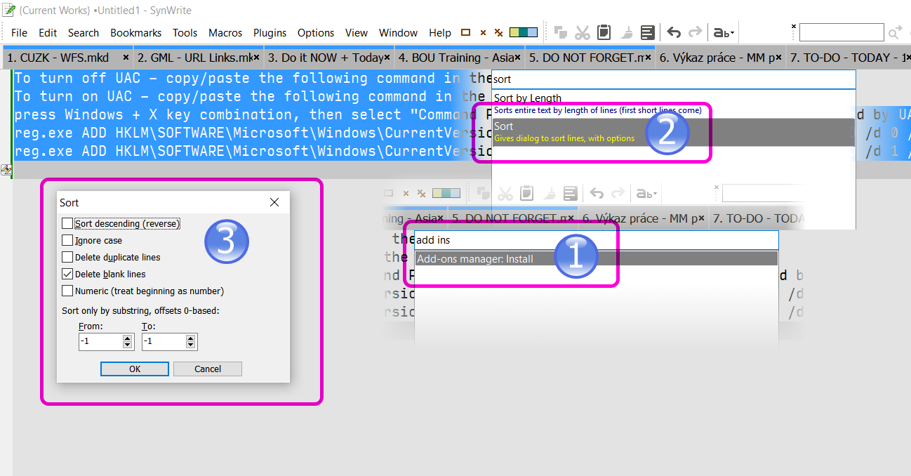Click the Copy icon in top toolbar

click(x=560, y=32)
